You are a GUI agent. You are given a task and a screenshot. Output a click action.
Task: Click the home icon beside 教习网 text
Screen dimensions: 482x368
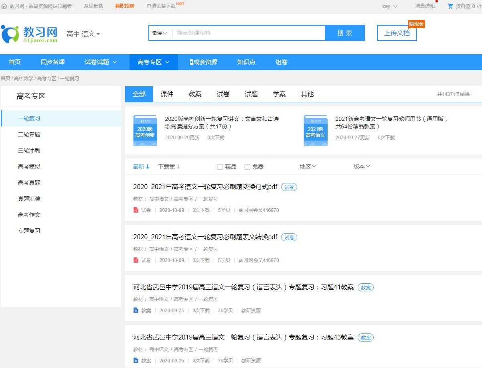[x=4, y=6]
